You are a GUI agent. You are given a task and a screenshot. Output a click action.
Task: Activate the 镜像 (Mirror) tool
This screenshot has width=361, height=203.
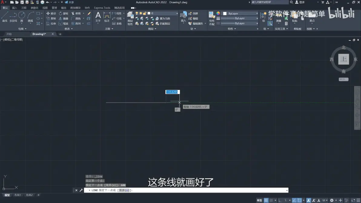63,18
